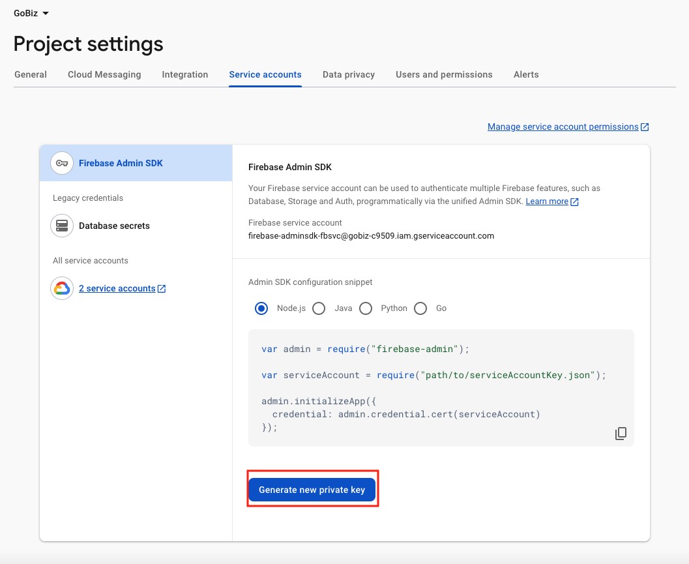
Task: Click the Google Cloud logo icon
Action: point(62,288)
